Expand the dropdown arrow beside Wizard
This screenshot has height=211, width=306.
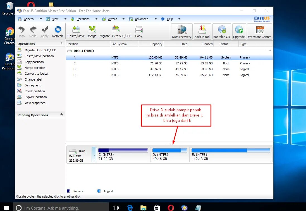[123, 19]
